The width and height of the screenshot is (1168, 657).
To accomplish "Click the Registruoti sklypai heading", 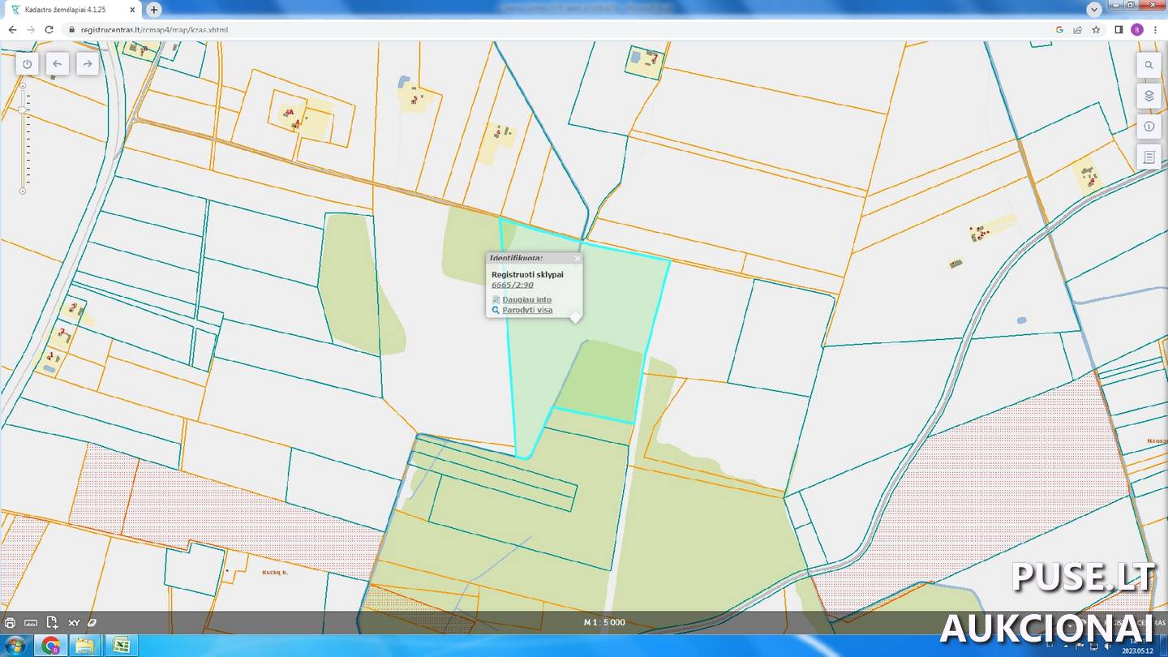I will click(527, 274).
